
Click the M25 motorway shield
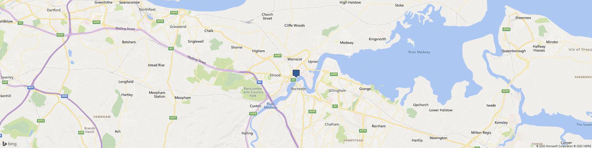tap(30, 88)
